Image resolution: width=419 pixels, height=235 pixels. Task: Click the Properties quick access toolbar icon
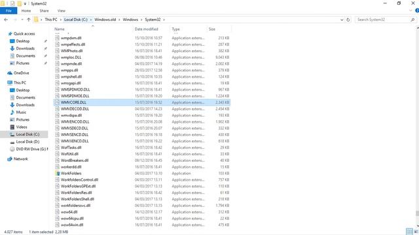pos(12,3)
